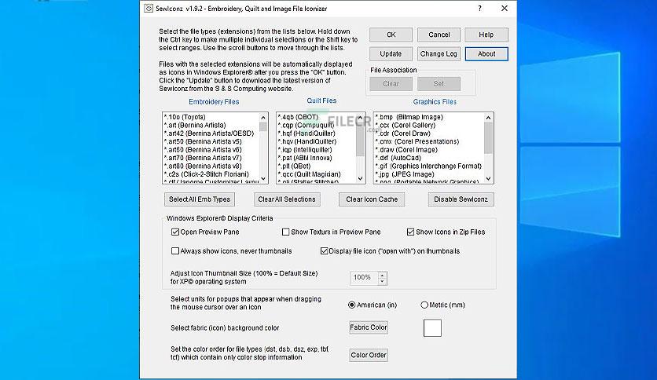Select *.cqp (Compuquilt) entry
Screen dimensions: 657x380
tap(317, 125)
